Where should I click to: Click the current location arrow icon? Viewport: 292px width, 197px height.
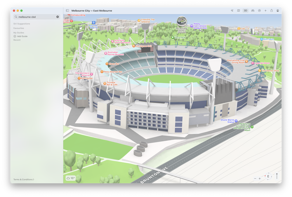coord(232,11)
